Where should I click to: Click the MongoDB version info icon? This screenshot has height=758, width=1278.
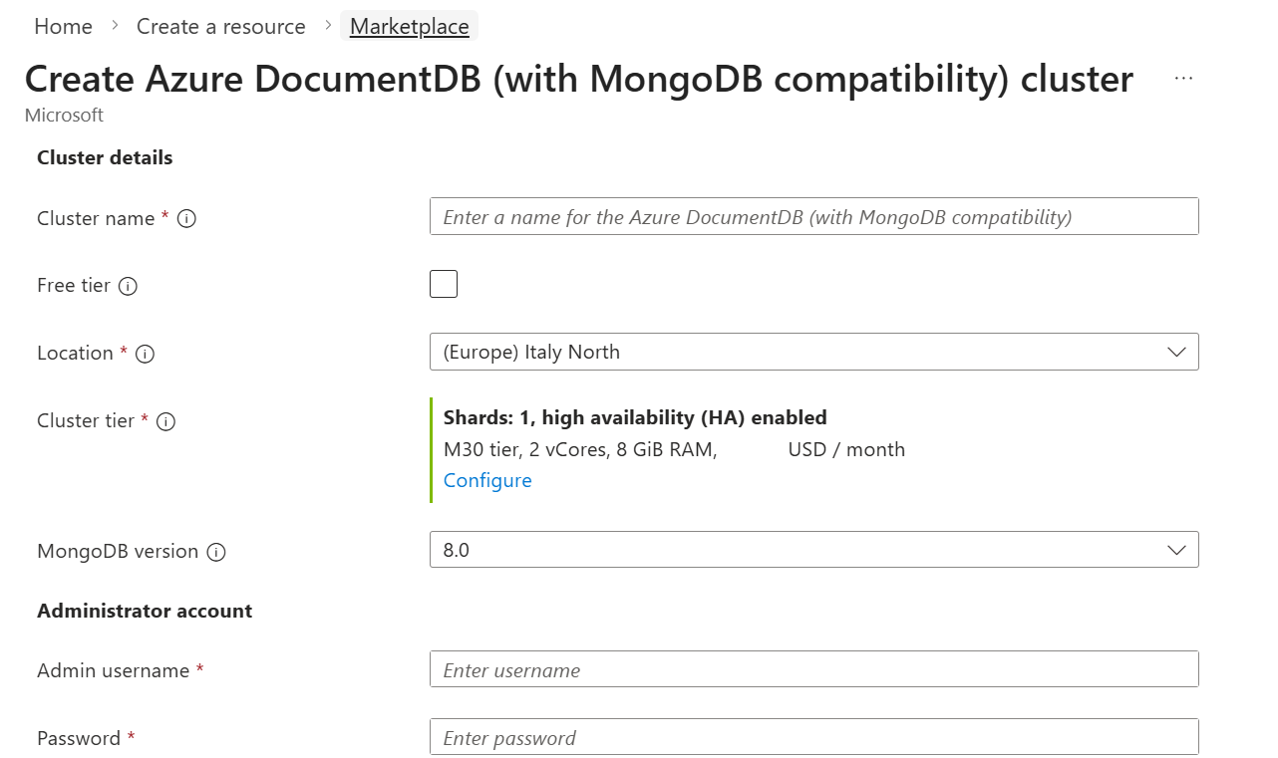coord(216,552)
